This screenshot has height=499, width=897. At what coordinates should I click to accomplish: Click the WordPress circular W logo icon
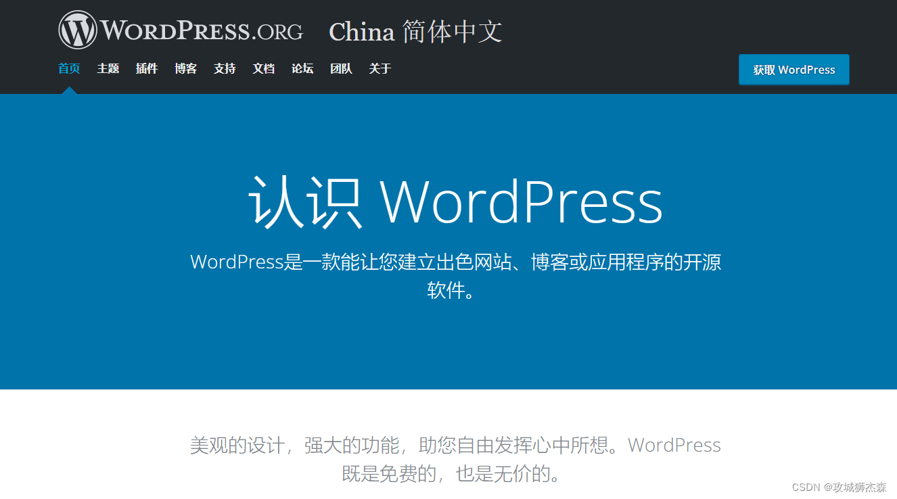tap(78, 30)
